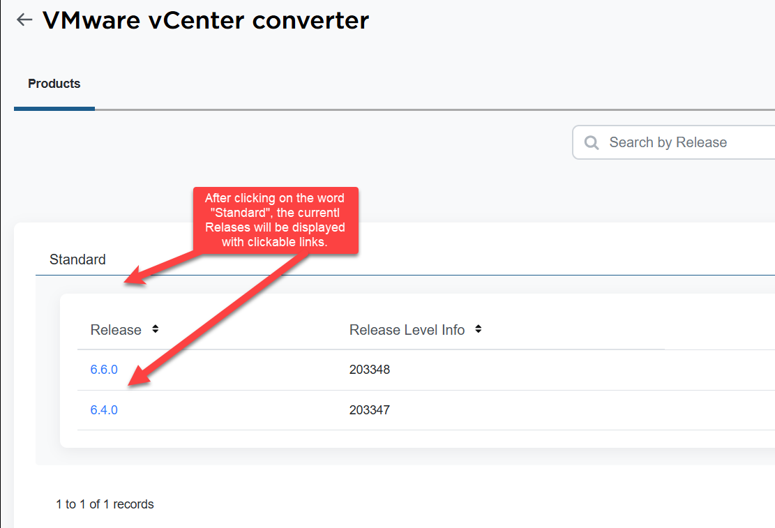Click the back arrow beside the page title
Screen dimensions: 775x528
coord(24,20)
